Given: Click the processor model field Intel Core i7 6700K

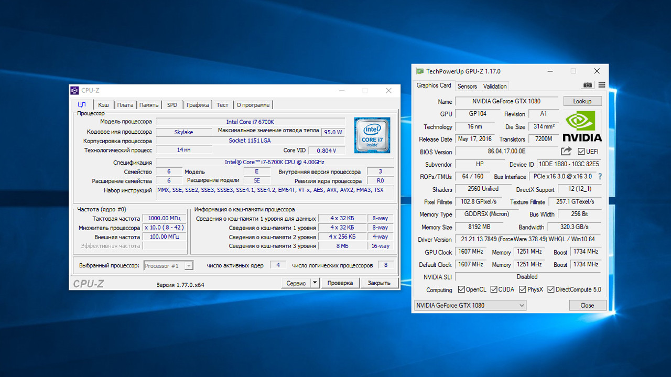Looking at the screenshot, I should 250,122.
